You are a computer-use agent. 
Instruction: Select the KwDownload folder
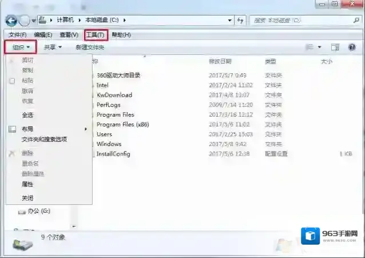(114, 95)
